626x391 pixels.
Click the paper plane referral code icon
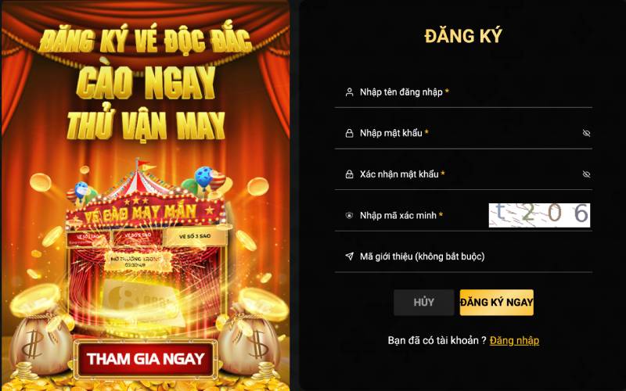pyautogui.click(x=349, y=256)
